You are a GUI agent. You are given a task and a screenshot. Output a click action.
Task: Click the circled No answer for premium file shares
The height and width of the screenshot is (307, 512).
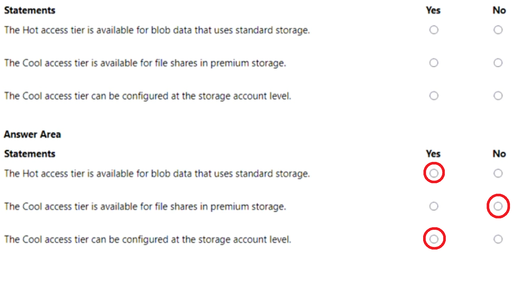498,206
